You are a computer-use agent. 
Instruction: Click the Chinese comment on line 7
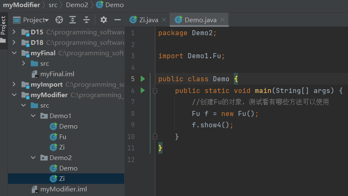pyautogui.click(x=260, y=102)
